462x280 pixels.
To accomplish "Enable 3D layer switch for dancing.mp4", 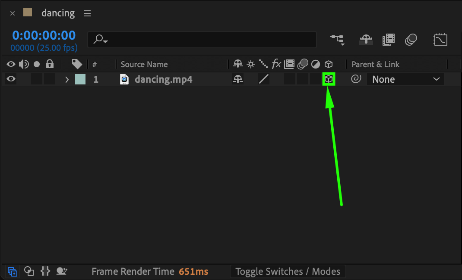I will click(329, 79).
